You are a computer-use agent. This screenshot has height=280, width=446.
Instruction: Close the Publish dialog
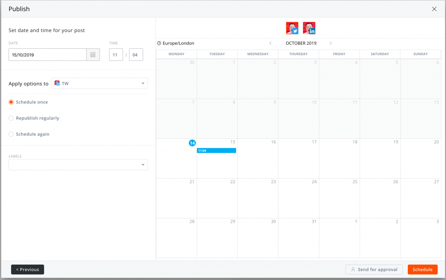pos(434,9)
